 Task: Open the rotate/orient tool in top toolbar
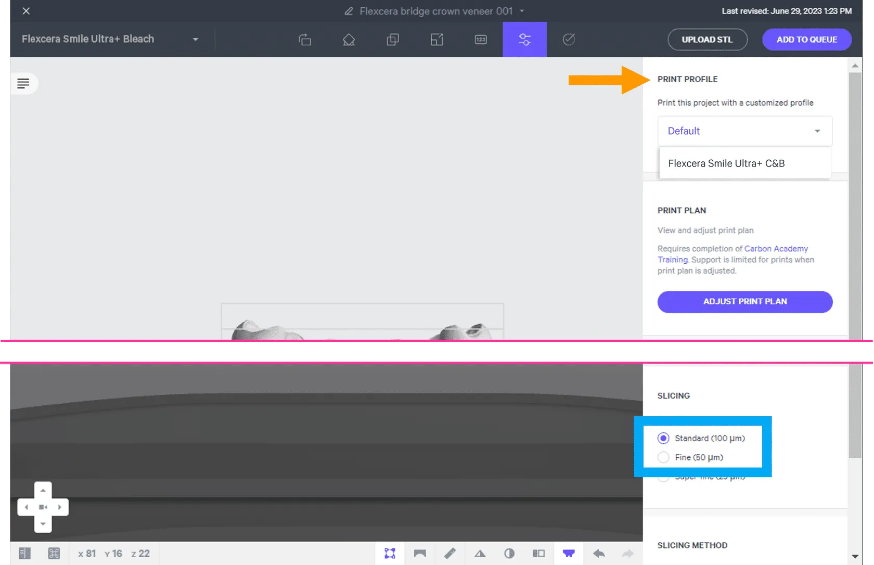305,40
